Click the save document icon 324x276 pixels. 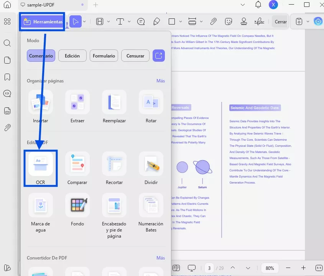click(x=299, y=21)
